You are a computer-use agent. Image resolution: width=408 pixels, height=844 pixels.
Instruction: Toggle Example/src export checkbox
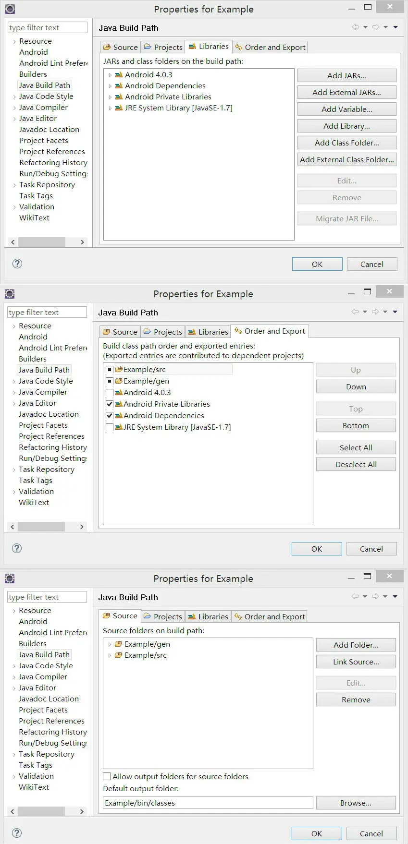tap(110, 370)
